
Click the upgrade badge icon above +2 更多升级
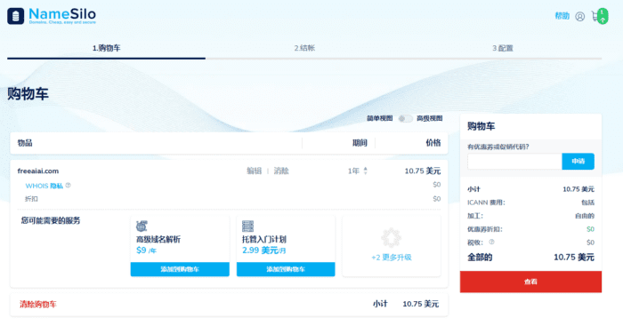(x=391, y=237)
